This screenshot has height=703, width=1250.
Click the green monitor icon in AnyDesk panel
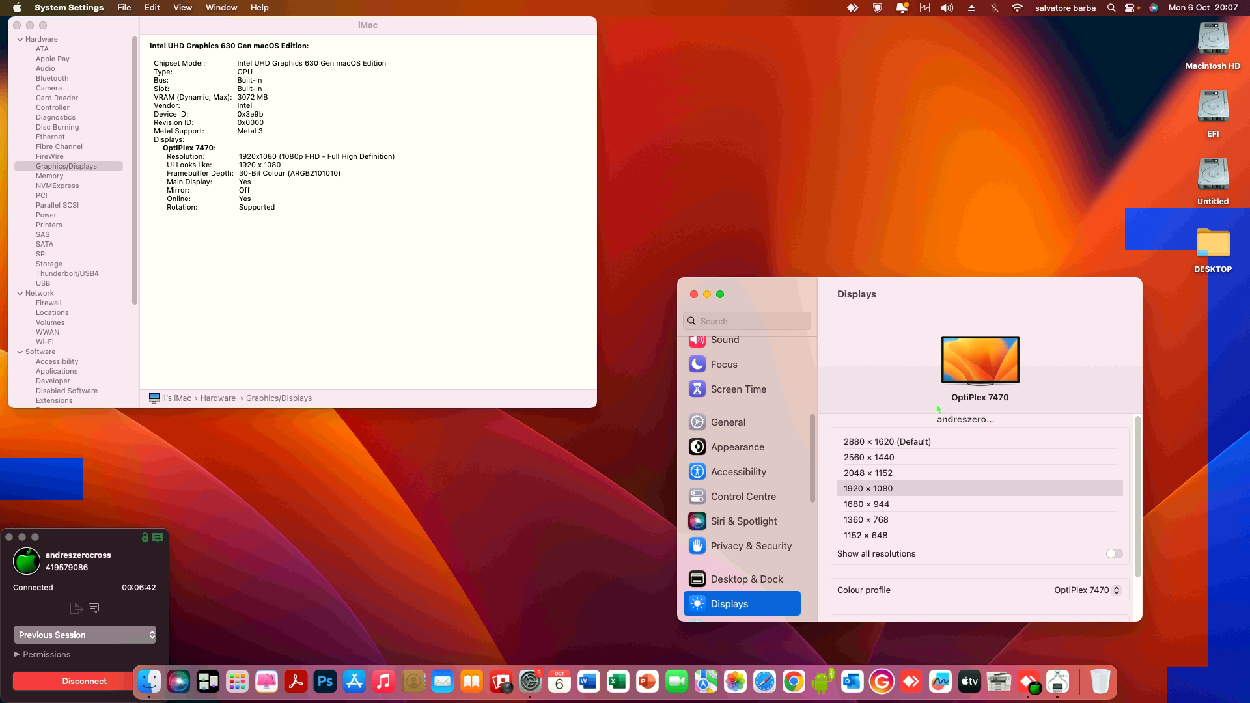pos(158,538)
